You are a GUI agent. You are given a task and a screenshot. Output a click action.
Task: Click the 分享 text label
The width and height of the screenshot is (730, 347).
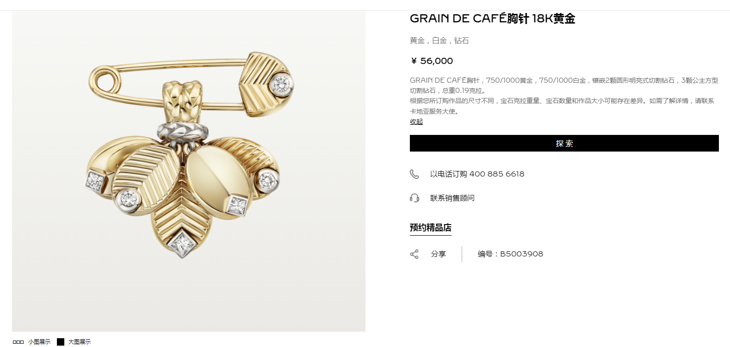click(439, 254)
